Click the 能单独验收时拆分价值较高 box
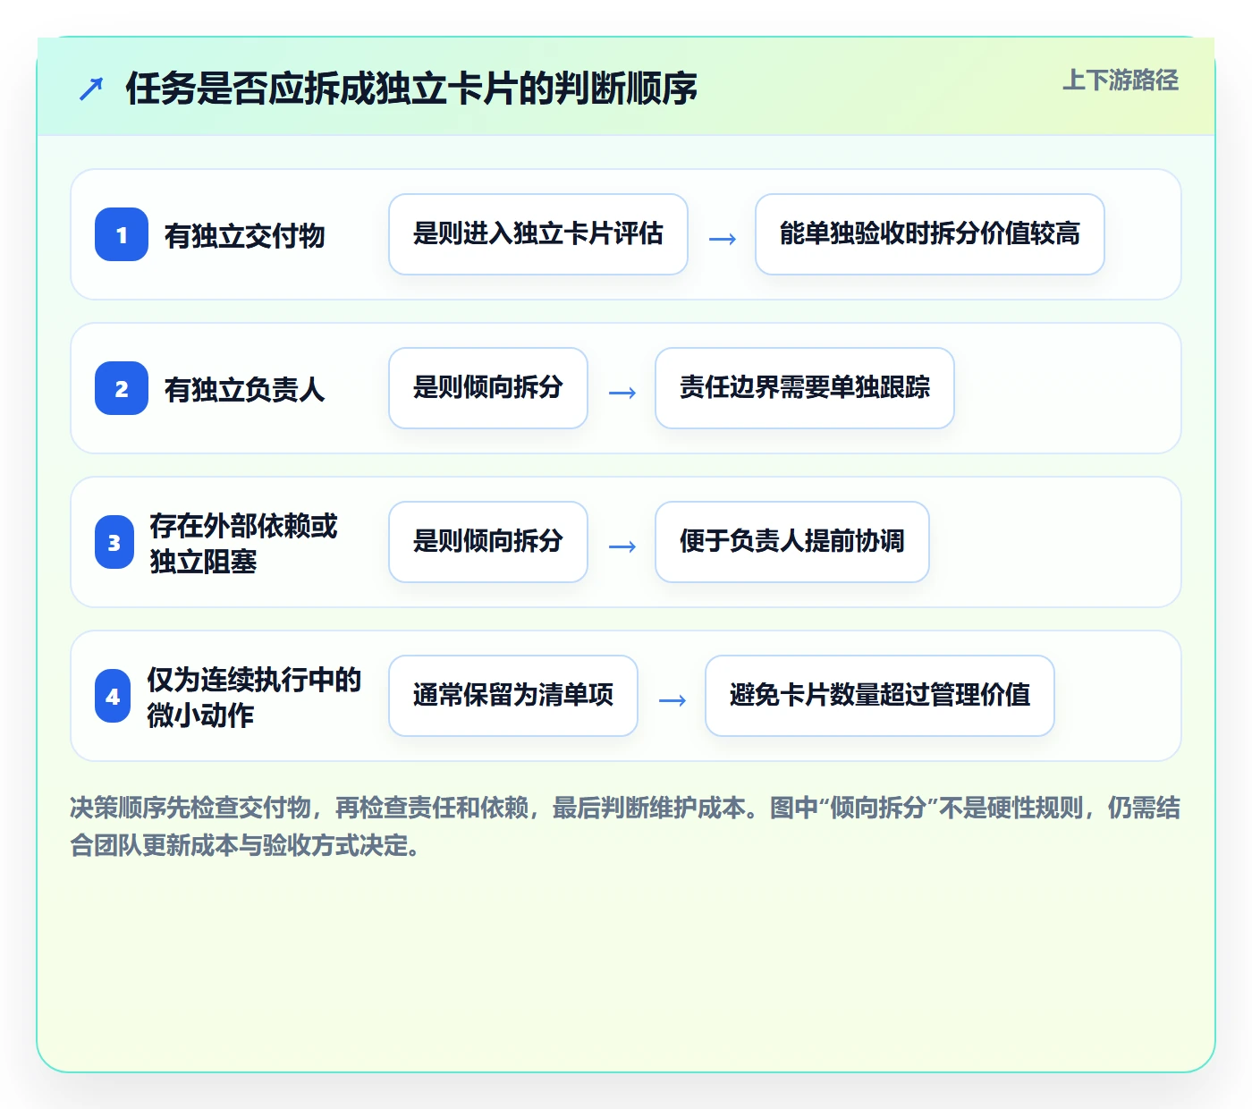Viewport: 1252px width, 1109px height. pos(930,234)
